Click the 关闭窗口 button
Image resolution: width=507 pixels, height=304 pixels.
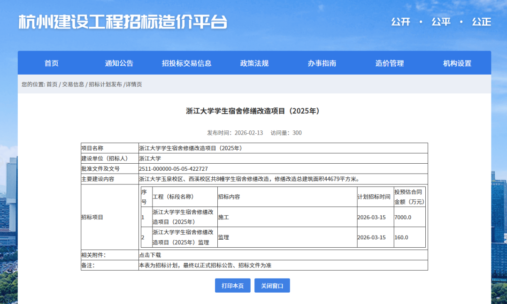pyautogui.click(x=272, y=285)
